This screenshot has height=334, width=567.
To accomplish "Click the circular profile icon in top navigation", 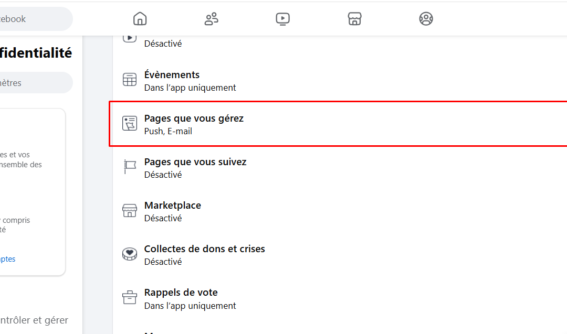I will click(x=426, y=18).
